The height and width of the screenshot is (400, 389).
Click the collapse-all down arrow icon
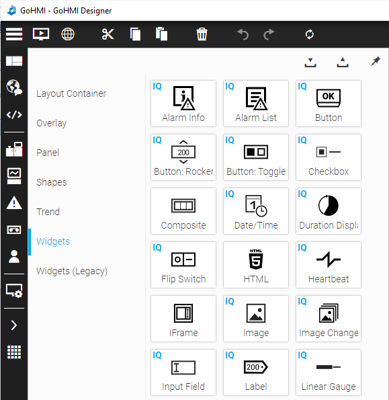pyautogui.click(x=310, y=63)
